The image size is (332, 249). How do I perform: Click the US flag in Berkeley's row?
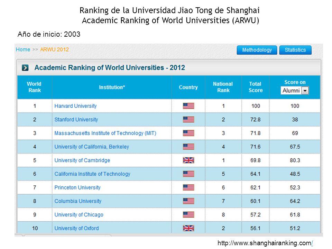[188, 147]
